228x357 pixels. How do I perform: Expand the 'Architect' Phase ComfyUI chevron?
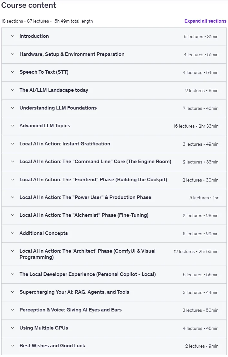(13, 251)
